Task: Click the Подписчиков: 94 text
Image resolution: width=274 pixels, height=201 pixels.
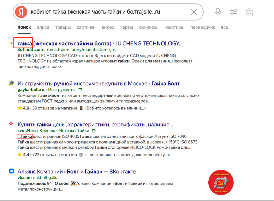Action: (35, 183)
